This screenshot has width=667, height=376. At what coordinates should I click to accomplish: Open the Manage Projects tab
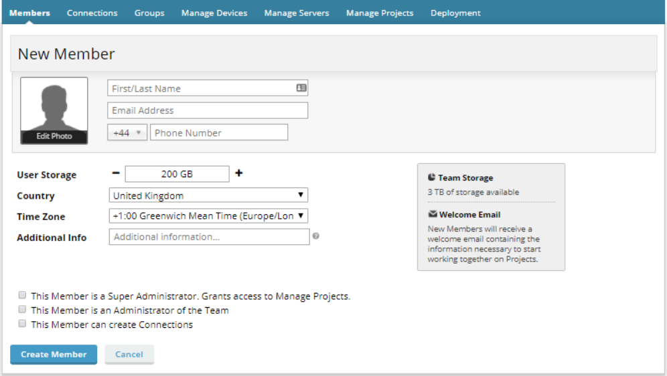[x=380, y=13]
